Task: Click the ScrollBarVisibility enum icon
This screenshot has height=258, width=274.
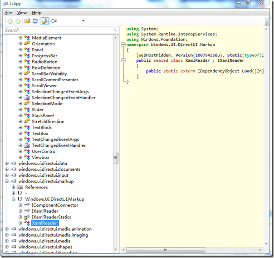Action: pyautogui.click(x=27, y=74)
